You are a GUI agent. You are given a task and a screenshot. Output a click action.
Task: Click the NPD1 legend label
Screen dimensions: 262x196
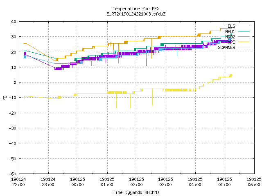230,31
